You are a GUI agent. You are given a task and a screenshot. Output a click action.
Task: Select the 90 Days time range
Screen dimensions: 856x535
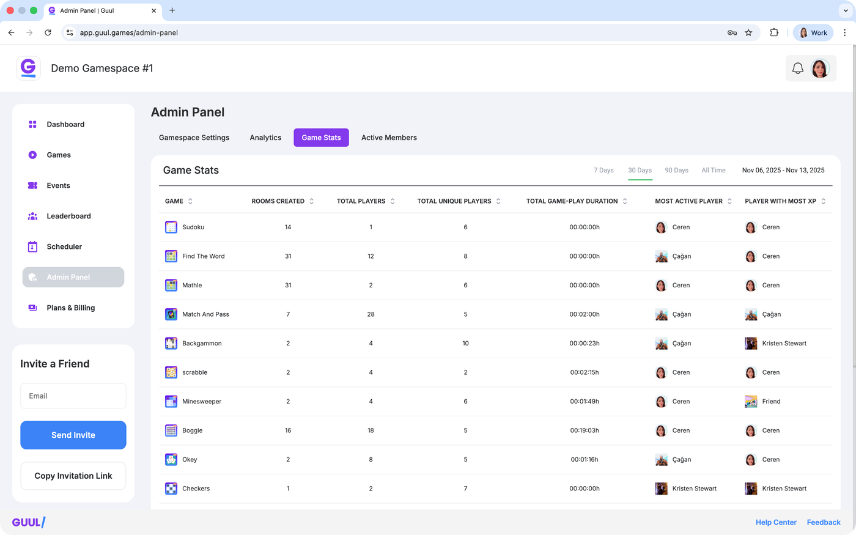(676, 170)
